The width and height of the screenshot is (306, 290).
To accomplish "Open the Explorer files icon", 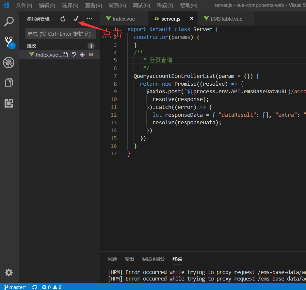I will [x=9, y=82].
